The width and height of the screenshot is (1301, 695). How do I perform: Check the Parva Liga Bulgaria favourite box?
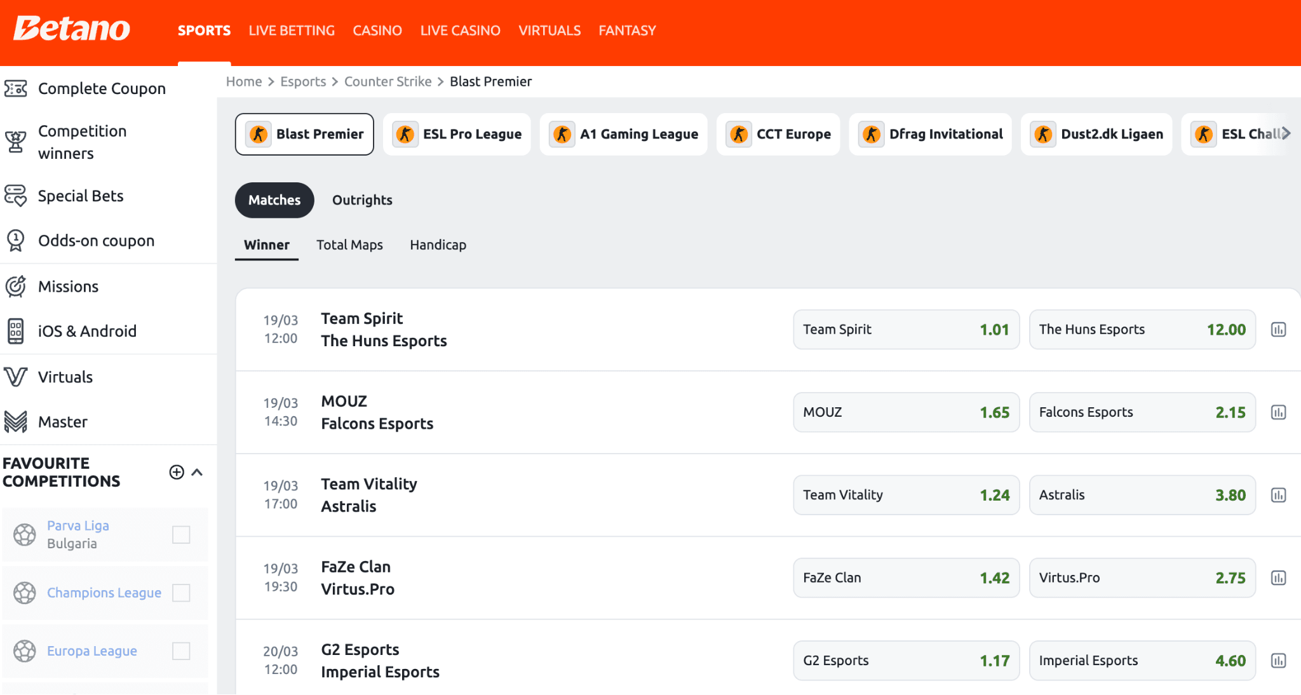(182, 534)
